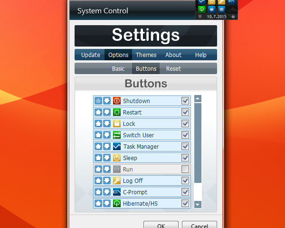The width and height of the screenshot is (285, 228).
Task: Click the blue Task Manager graph icon
Action: (x=117, y=146)
